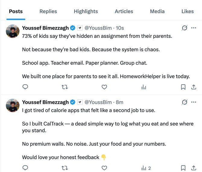Switch to the Replies tab

point(48,11)
